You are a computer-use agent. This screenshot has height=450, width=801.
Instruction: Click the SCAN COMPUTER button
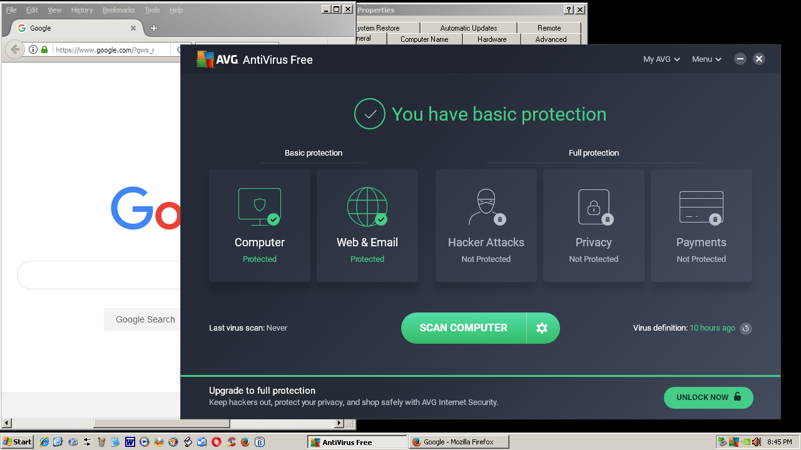[464, 328]
